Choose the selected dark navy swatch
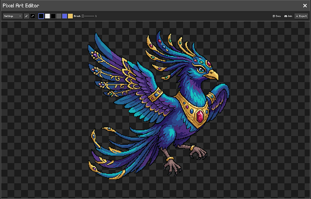 [41, 16]
